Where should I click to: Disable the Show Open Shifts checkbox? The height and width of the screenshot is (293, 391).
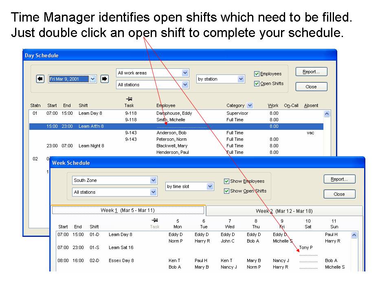coord(227,191)
